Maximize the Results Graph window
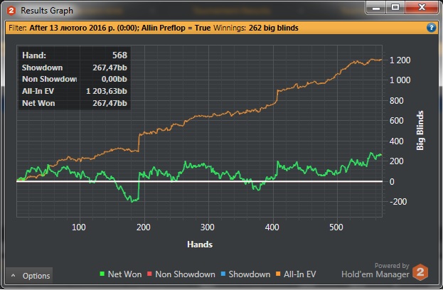This screenshot has width=443, height=290. (395, 7)
